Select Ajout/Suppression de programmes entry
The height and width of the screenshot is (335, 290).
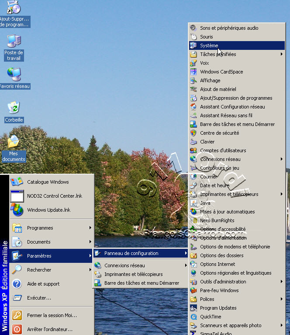237,98
